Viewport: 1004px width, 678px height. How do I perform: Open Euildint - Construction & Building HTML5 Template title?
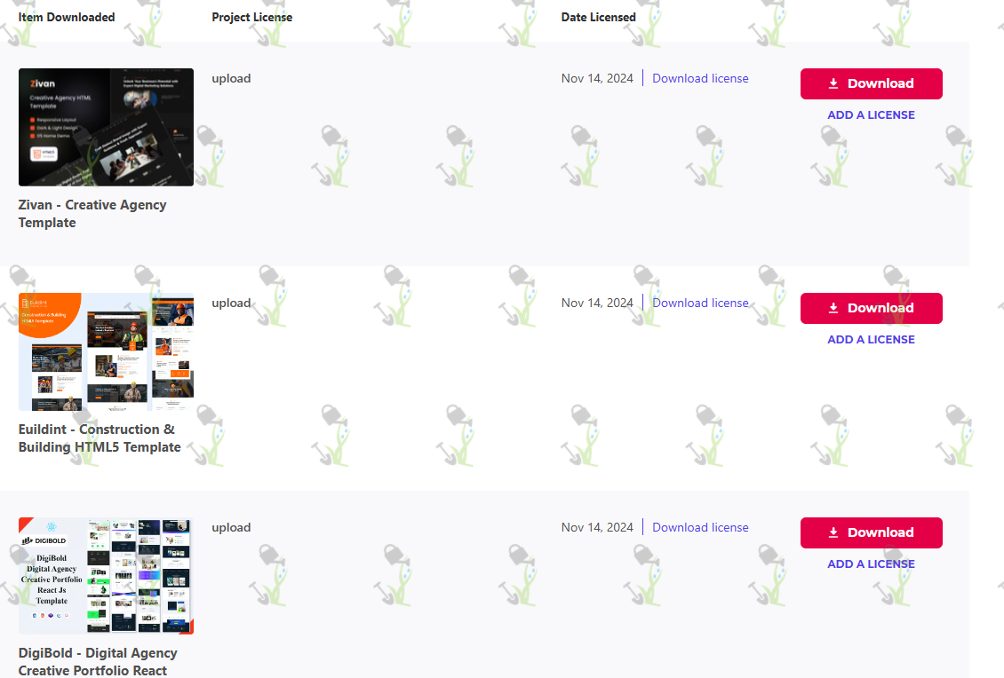[x=100, y=438]
